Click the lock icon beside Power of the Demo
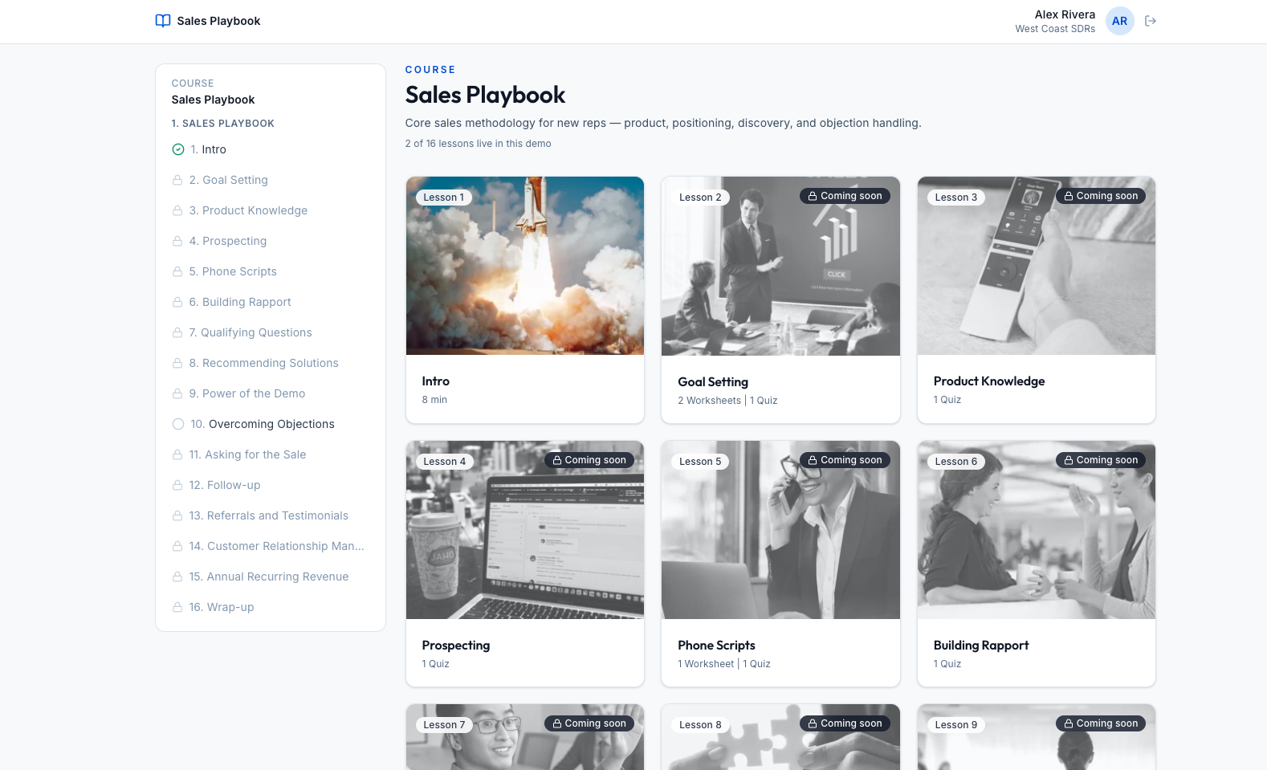 coord(177,393)
